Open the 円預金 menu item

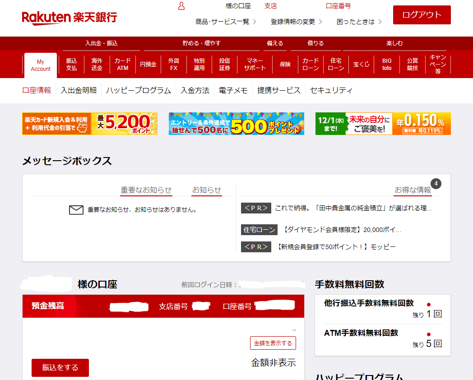click(x=148, y=65)
